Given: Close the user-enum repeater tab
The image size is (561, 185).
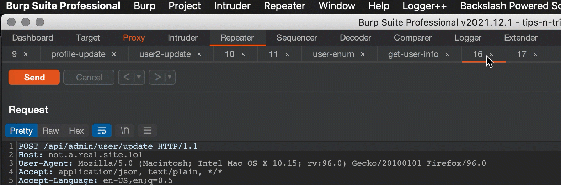Looking at the screenshot, I should click(363, 54).
